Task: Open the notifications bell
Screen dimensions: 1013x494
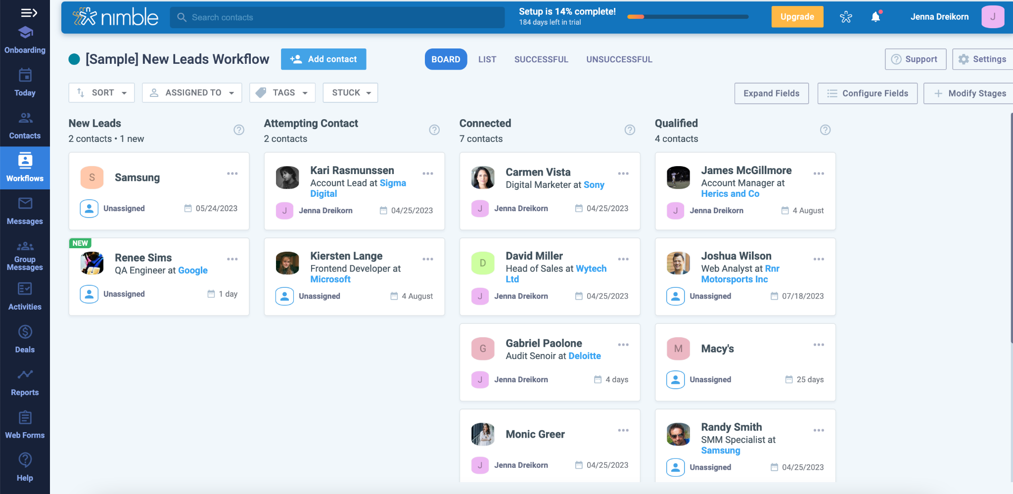Action: (x=875, y=17)
